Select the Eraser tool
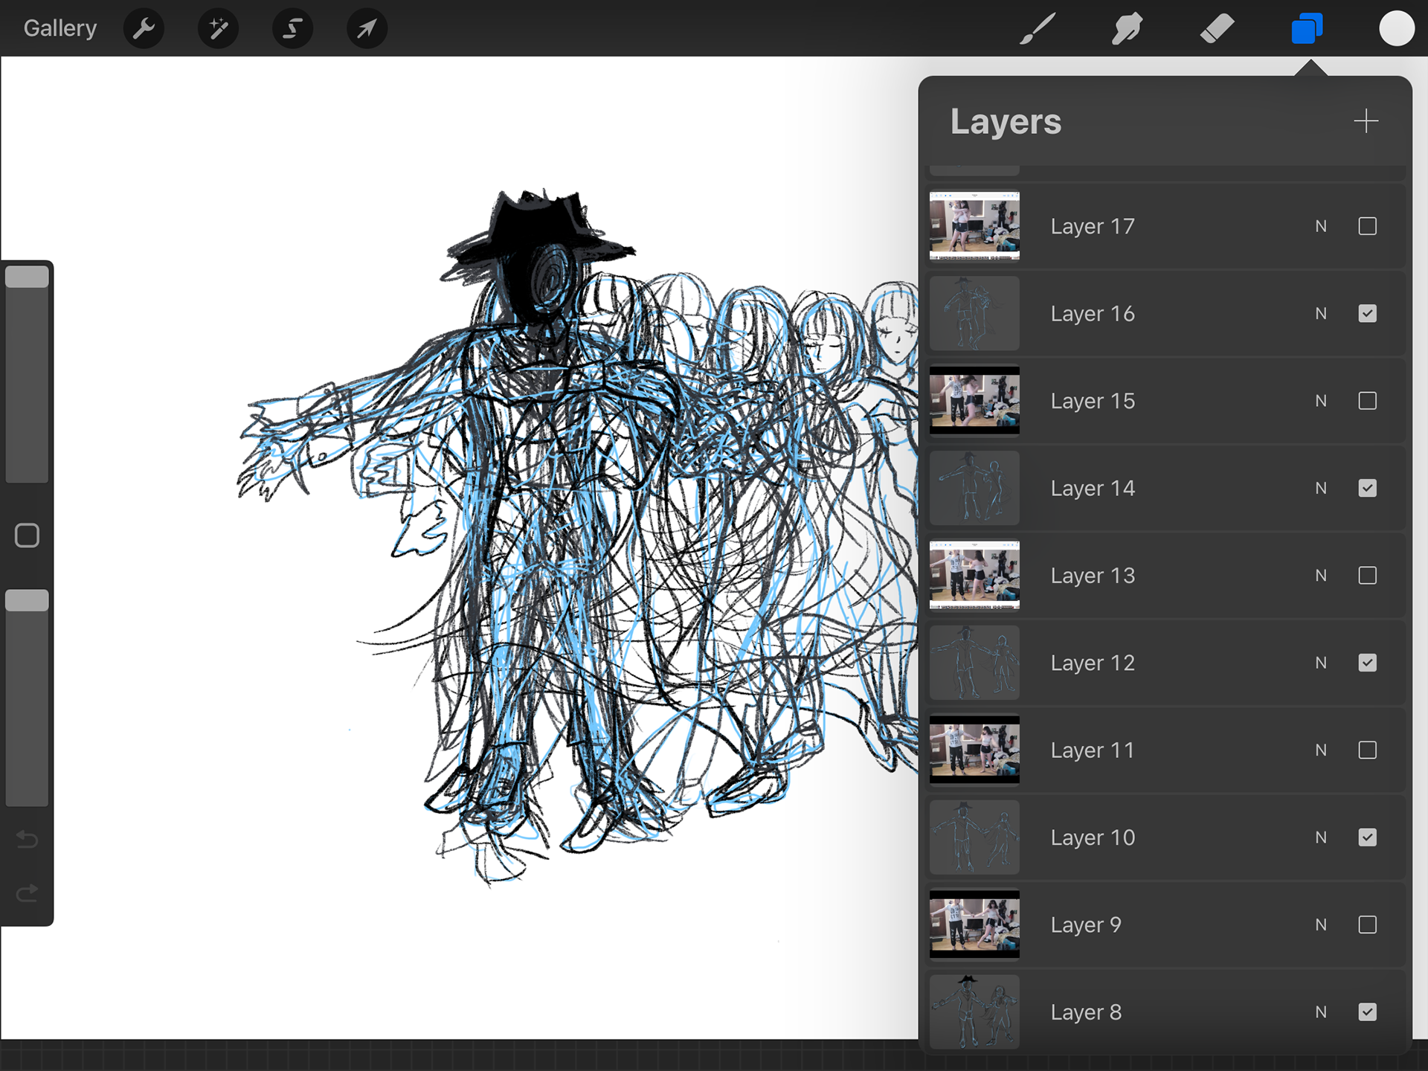Viewport: 1428px width, 1071px height. click(1218, 29)
